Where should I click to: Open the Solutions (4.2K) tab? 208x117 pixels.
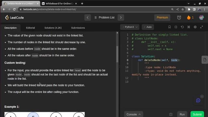53,28
